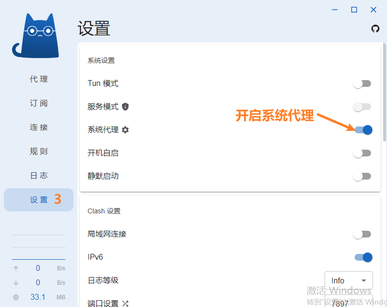Switch to the 连接 page
Viewport: 387px width, 307px height.
click(x=39, y=127)
